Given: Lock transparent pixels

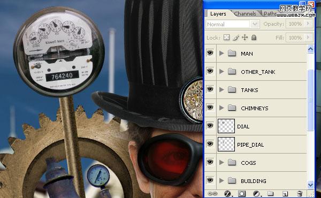Looking at the screenshot, I should 226,37.
